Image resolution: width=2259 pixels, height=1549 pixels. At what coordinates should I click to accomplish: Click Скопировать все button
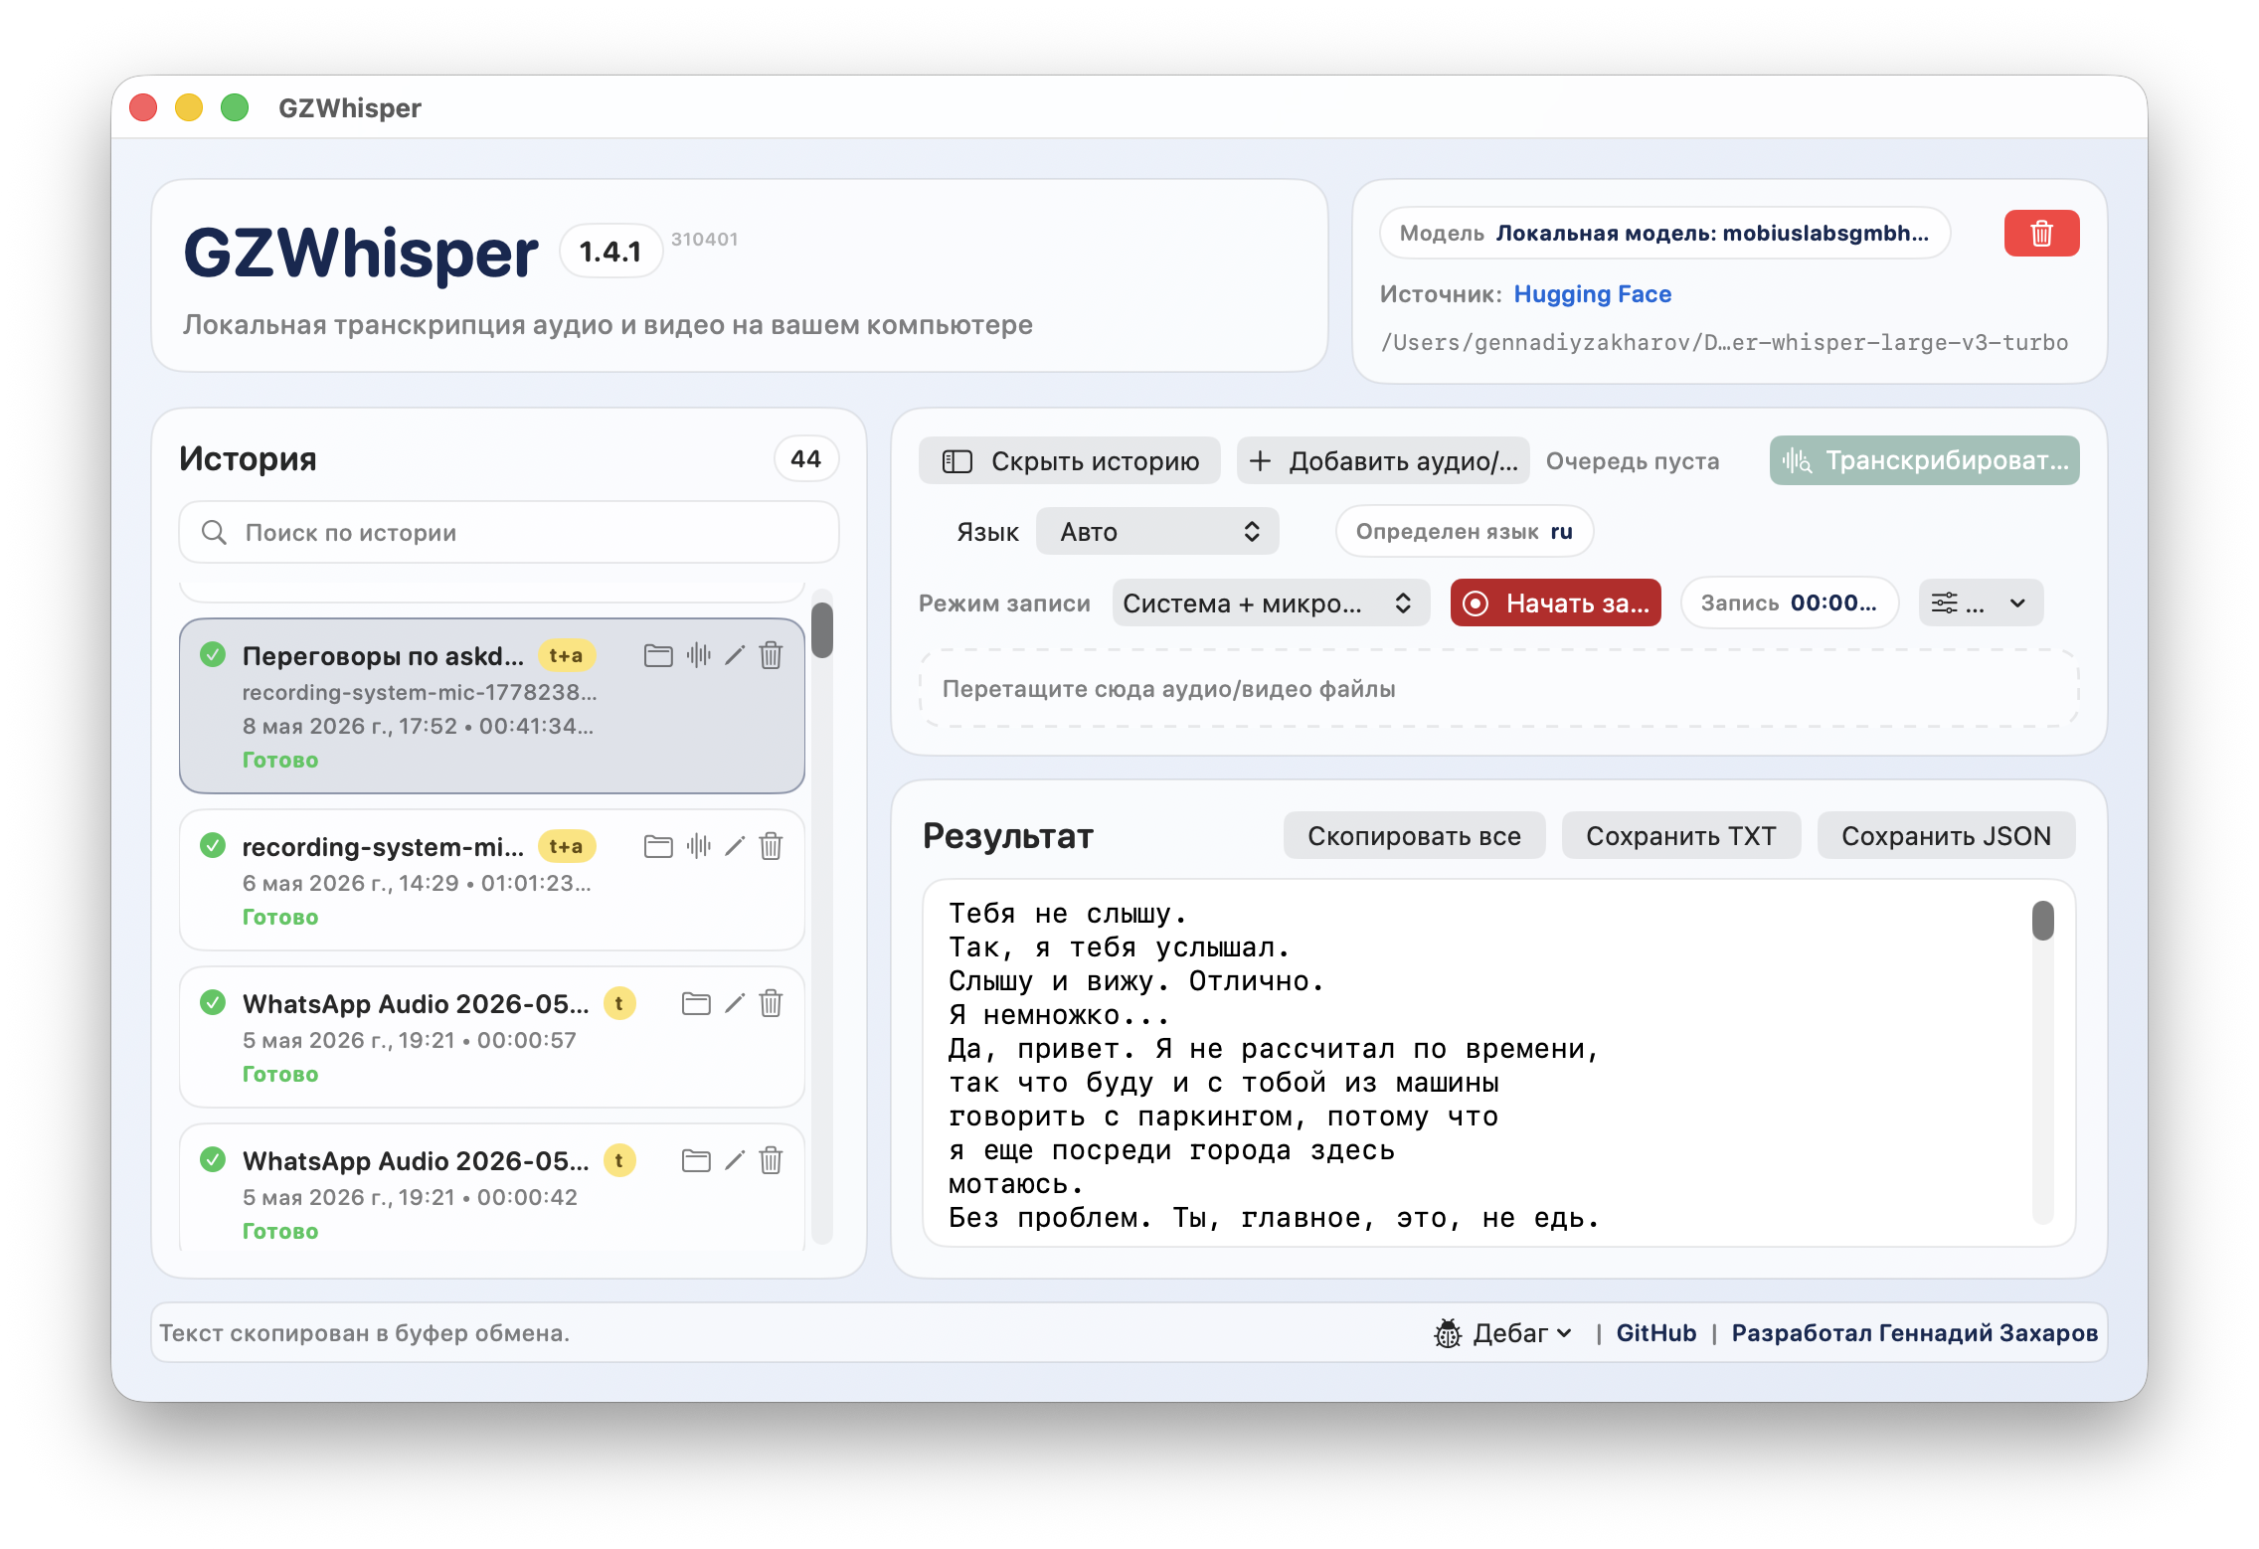pyautogui.click(x=1414, y=836)
